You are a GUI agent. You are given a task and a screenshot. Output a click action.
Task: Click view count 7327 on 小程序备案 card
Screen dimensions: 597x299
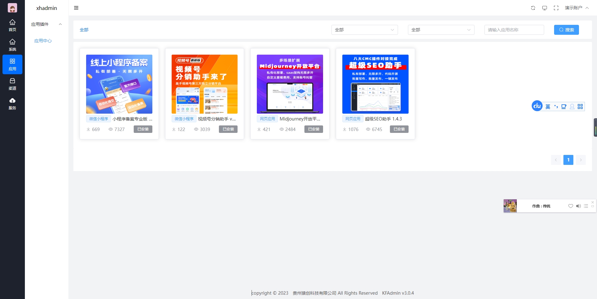pos(117,129)
